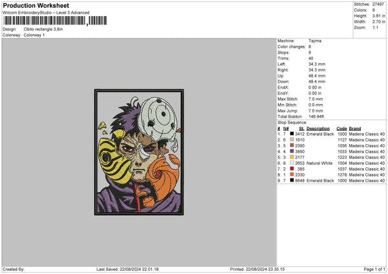Click the Right value 34.3 mm

point(317,70)
